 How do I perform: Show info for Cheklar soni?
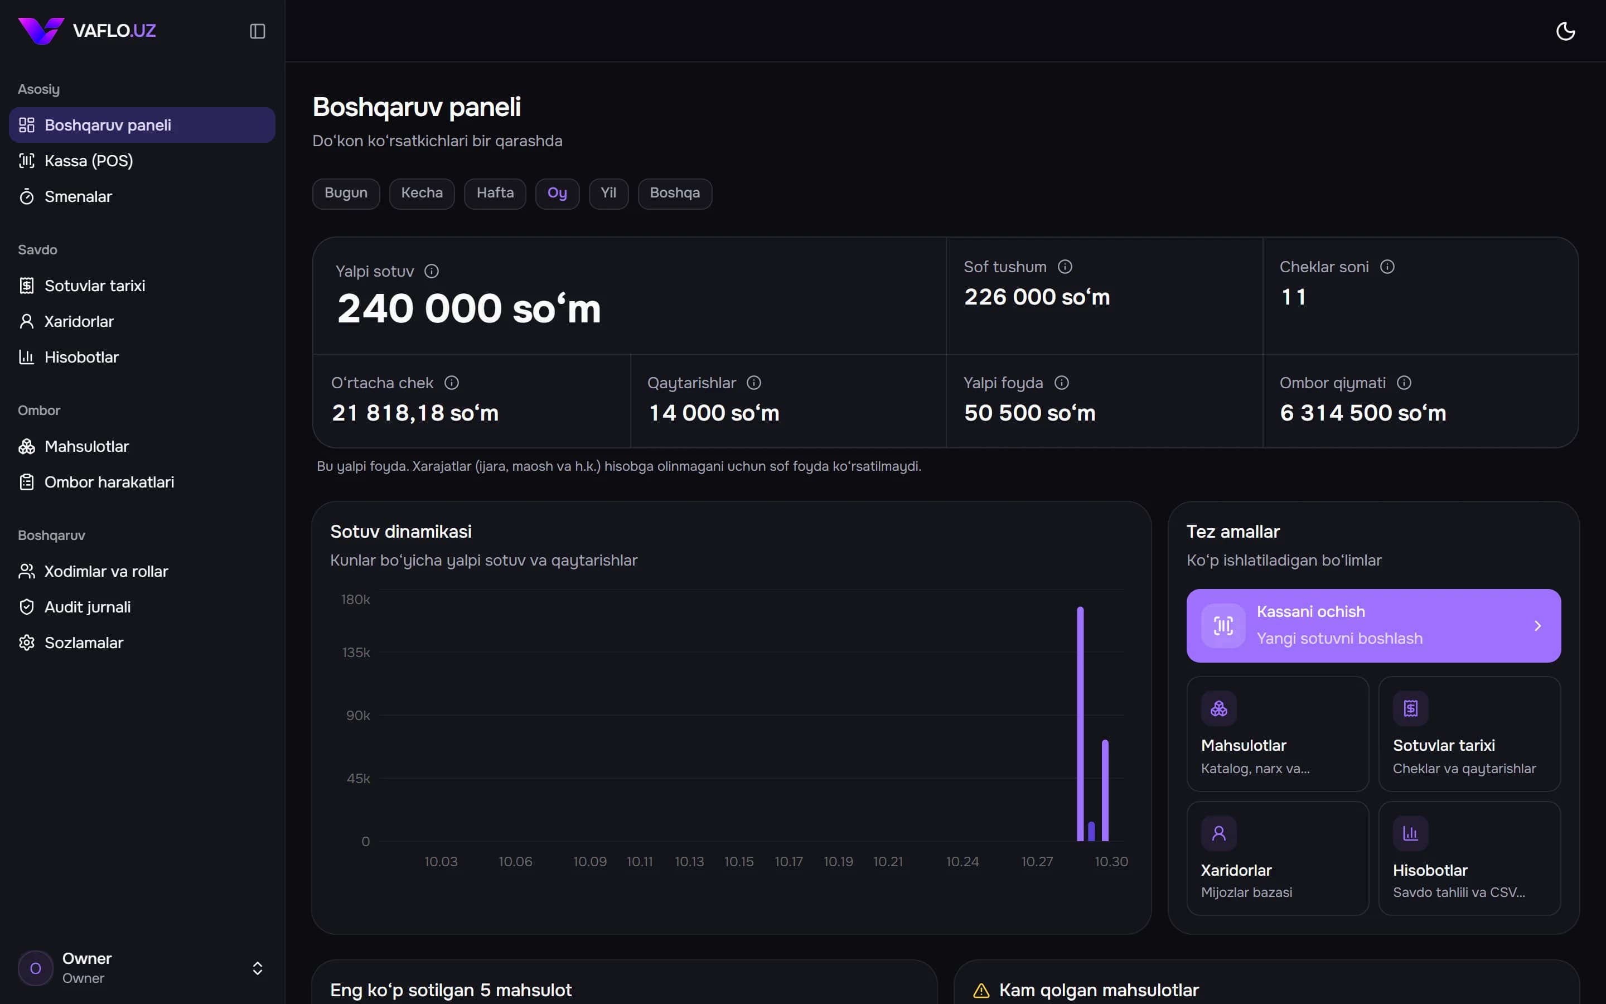[x=1387, y=266]
